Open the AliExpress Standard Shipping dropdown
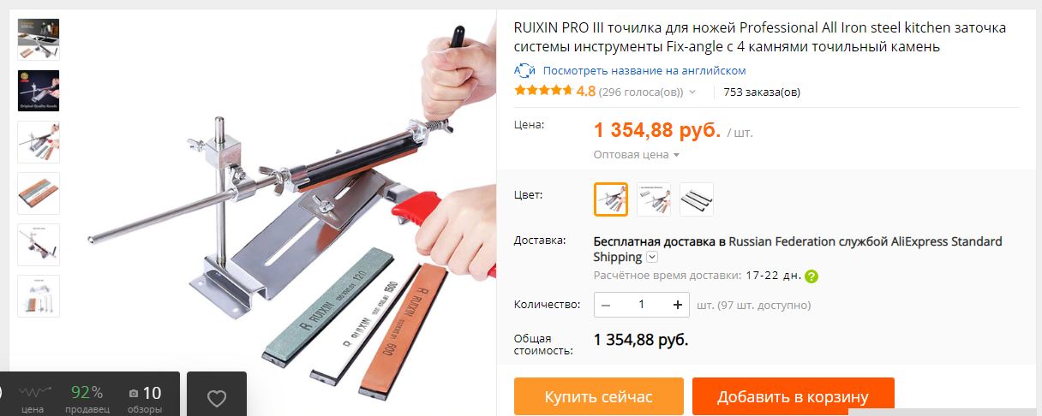Screen dimensions: 1042x416 pos(652,257)
